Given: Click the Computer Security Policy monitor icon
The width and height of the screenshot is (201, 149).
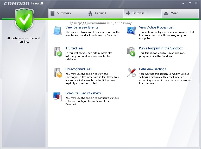Looking at the screenshot, I should coord(58,96).
